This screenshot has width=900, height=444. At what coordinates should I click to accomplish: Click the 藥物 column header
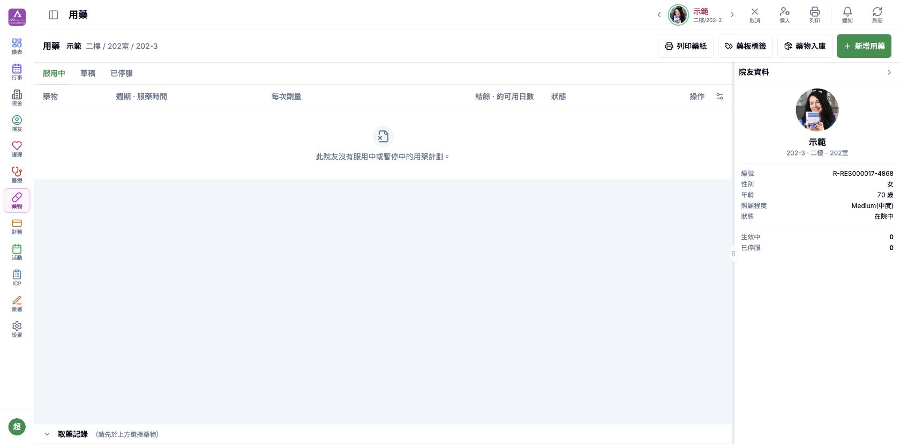50,97
